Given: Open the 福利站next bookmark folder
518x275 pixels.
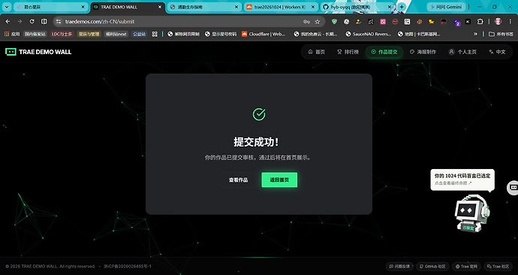Looking at the screenshot, I should (x=116, y=34).
